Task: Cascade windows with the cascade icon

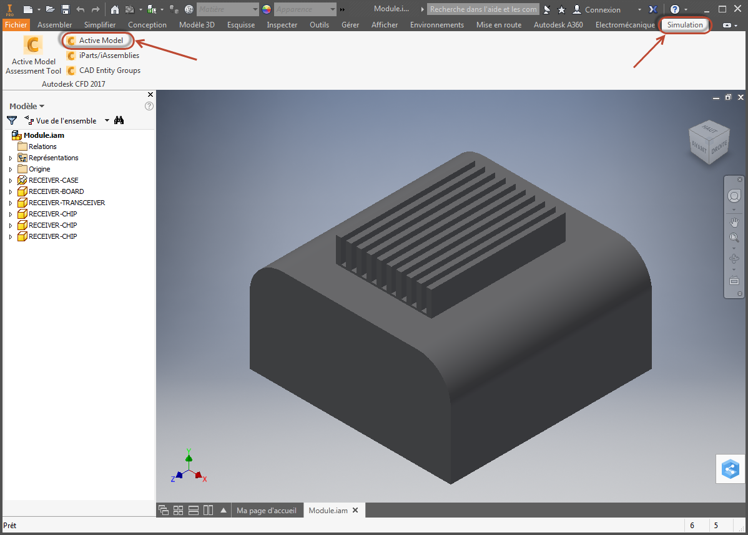Action: (163, 510)
